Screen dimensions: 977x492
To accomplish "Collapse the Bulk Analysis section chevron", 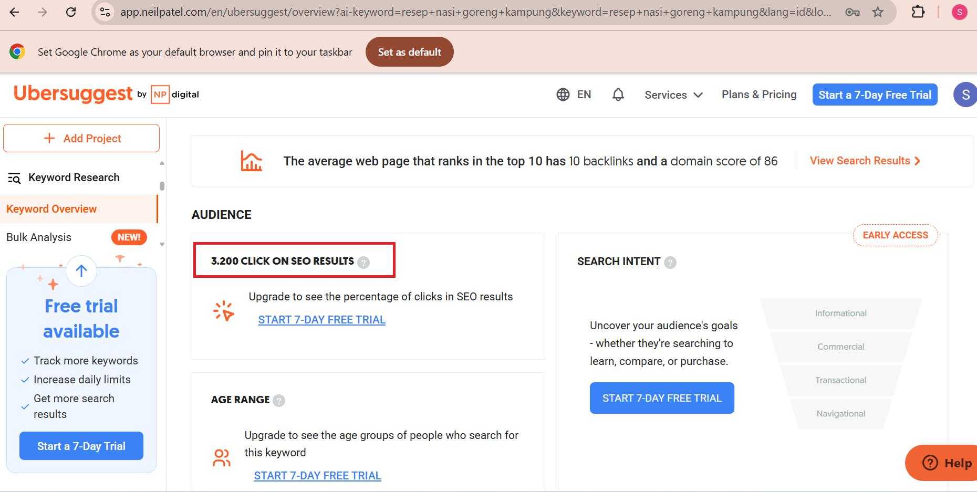I will [x=162, y=244].
